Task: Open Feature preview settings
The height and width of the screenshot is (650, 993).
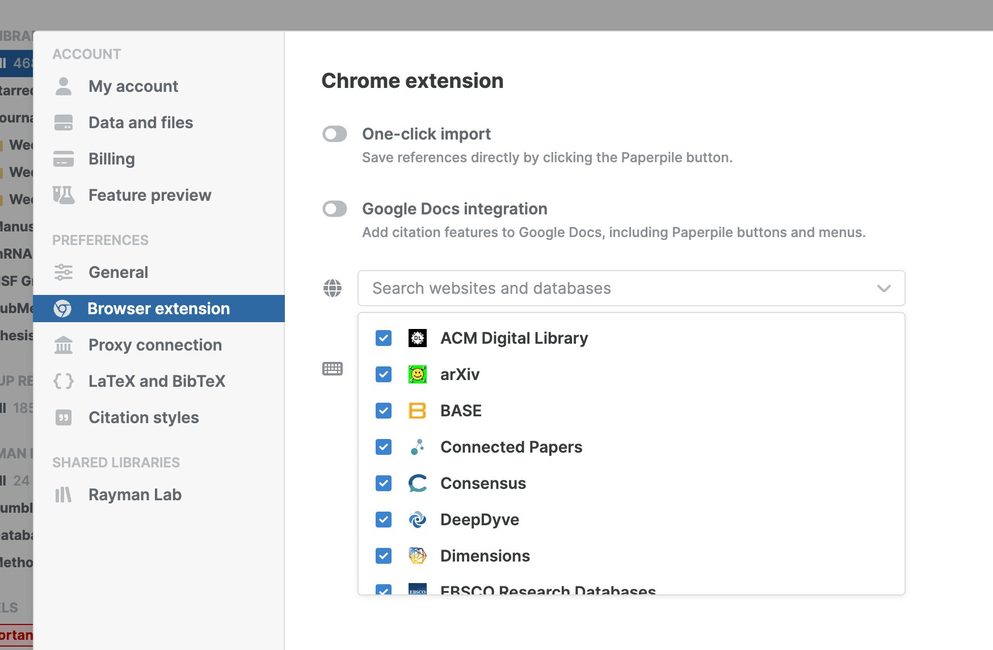Action: pos(150,195)
